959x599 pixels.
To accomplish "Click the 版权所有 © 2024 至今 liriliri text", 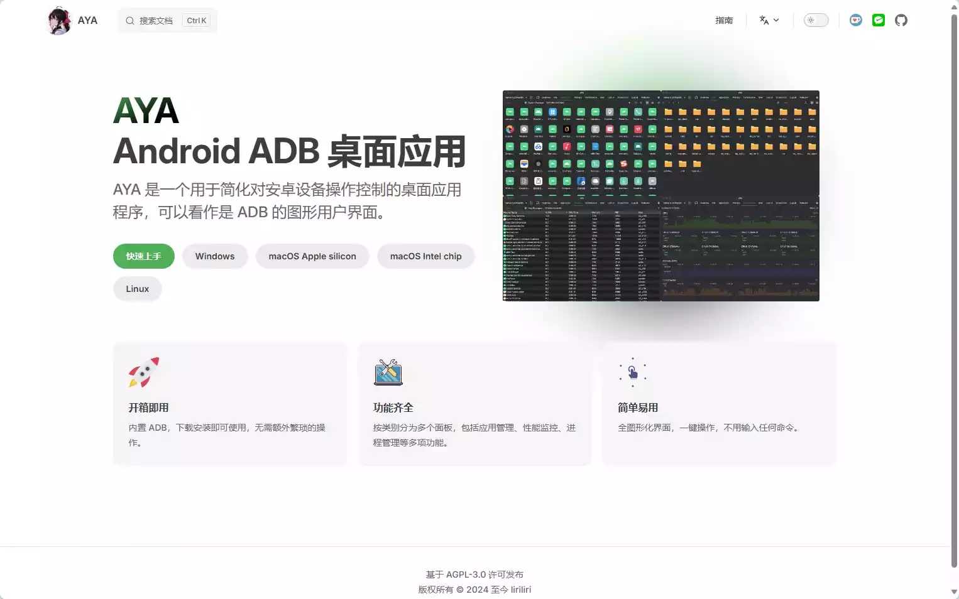I will [x=475, y=590].
